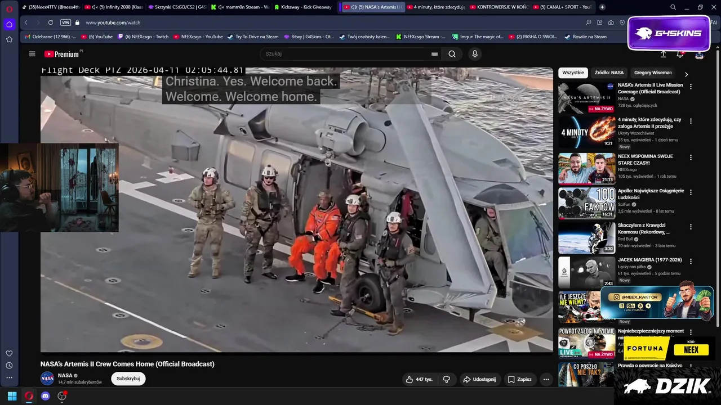Open thumbnail of Artemis II Live Mission Coverage

point(586,98)
